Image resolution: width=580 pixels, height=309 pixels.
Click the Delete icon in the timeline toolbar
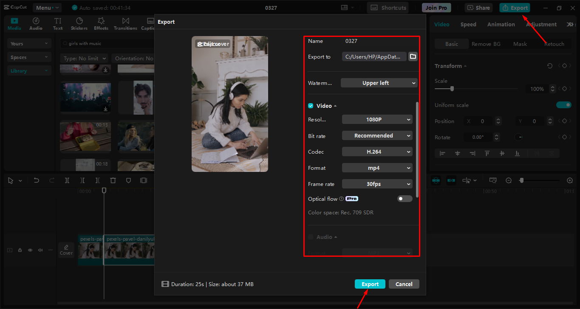point(113,180)
